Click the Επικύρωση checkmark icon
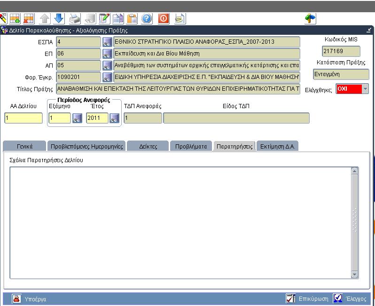This screenshot has width=375, height=306. 290,298
